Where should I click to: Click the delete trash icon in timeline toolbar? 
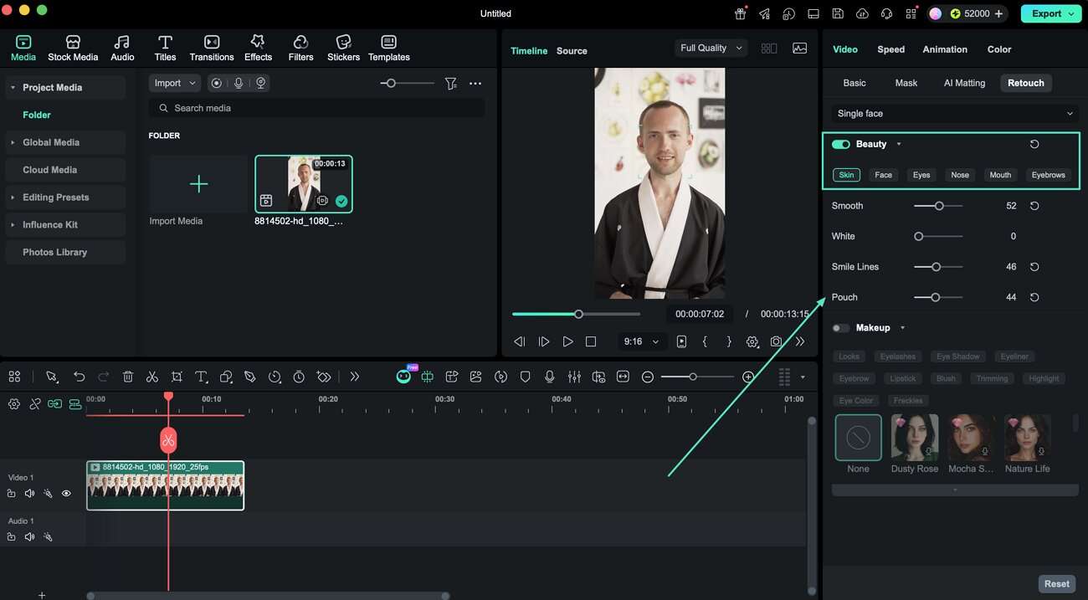point(128,377)
